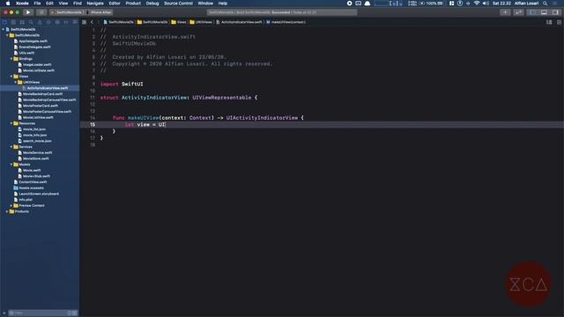The width and height of the screenshot is (564, 317).
Task: Add an editor pane on the right
Action: (559, 22)
